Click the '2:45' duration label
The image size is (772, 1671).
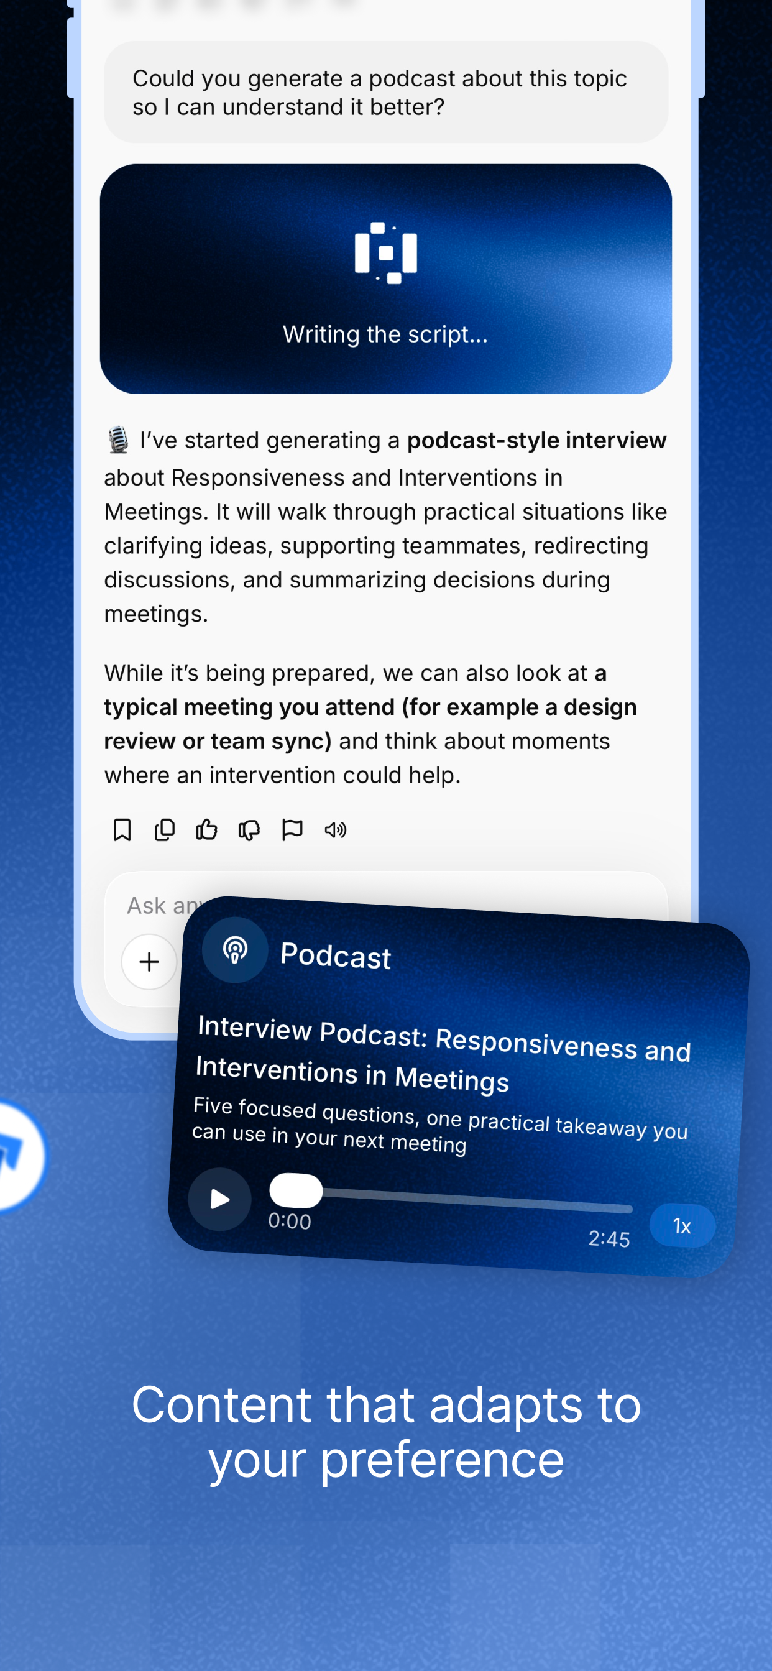coord(609,1238)
